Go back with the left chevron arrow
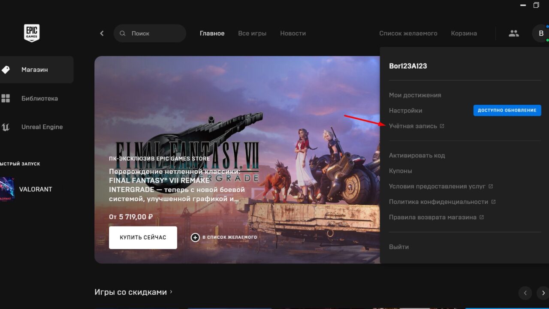 (102, 33)
